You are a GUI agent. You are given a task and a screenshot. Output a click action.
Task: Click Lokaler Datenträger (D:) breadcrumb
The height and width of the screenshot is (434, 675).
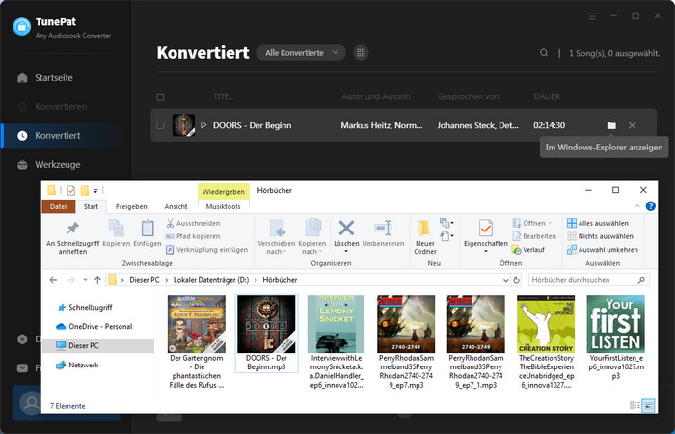(211, 280)
